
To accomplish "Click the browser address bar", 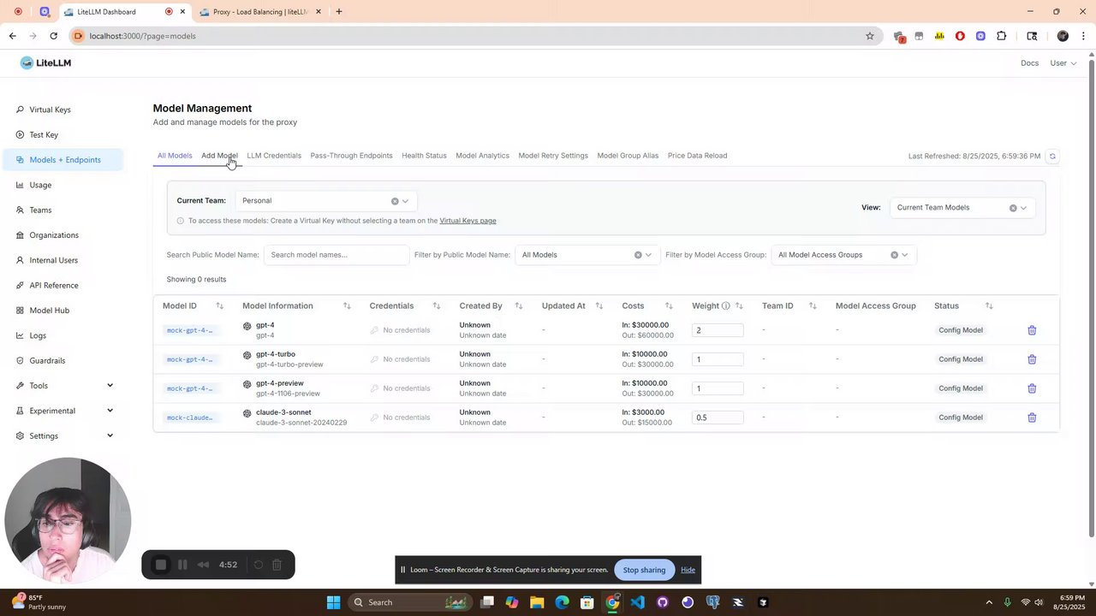I will coord(471,36).
